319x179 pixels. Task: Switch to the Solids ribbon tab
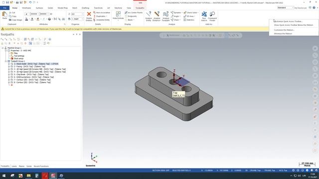pyautogui.click(x=50, y=8)
